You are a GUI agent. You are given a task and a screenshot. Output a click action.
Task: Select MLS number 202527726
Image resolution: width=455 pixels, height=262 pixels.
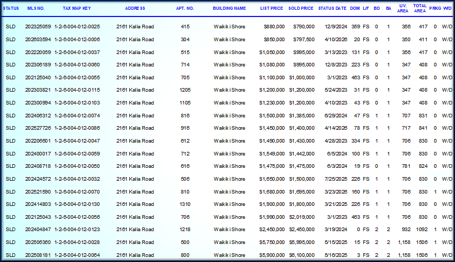[38, 128]
